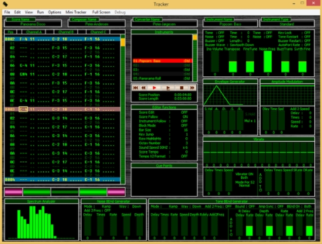Click the play-from-position flag button
The height and width of the screenshot is (244, 322).
[x=168, y=88]
